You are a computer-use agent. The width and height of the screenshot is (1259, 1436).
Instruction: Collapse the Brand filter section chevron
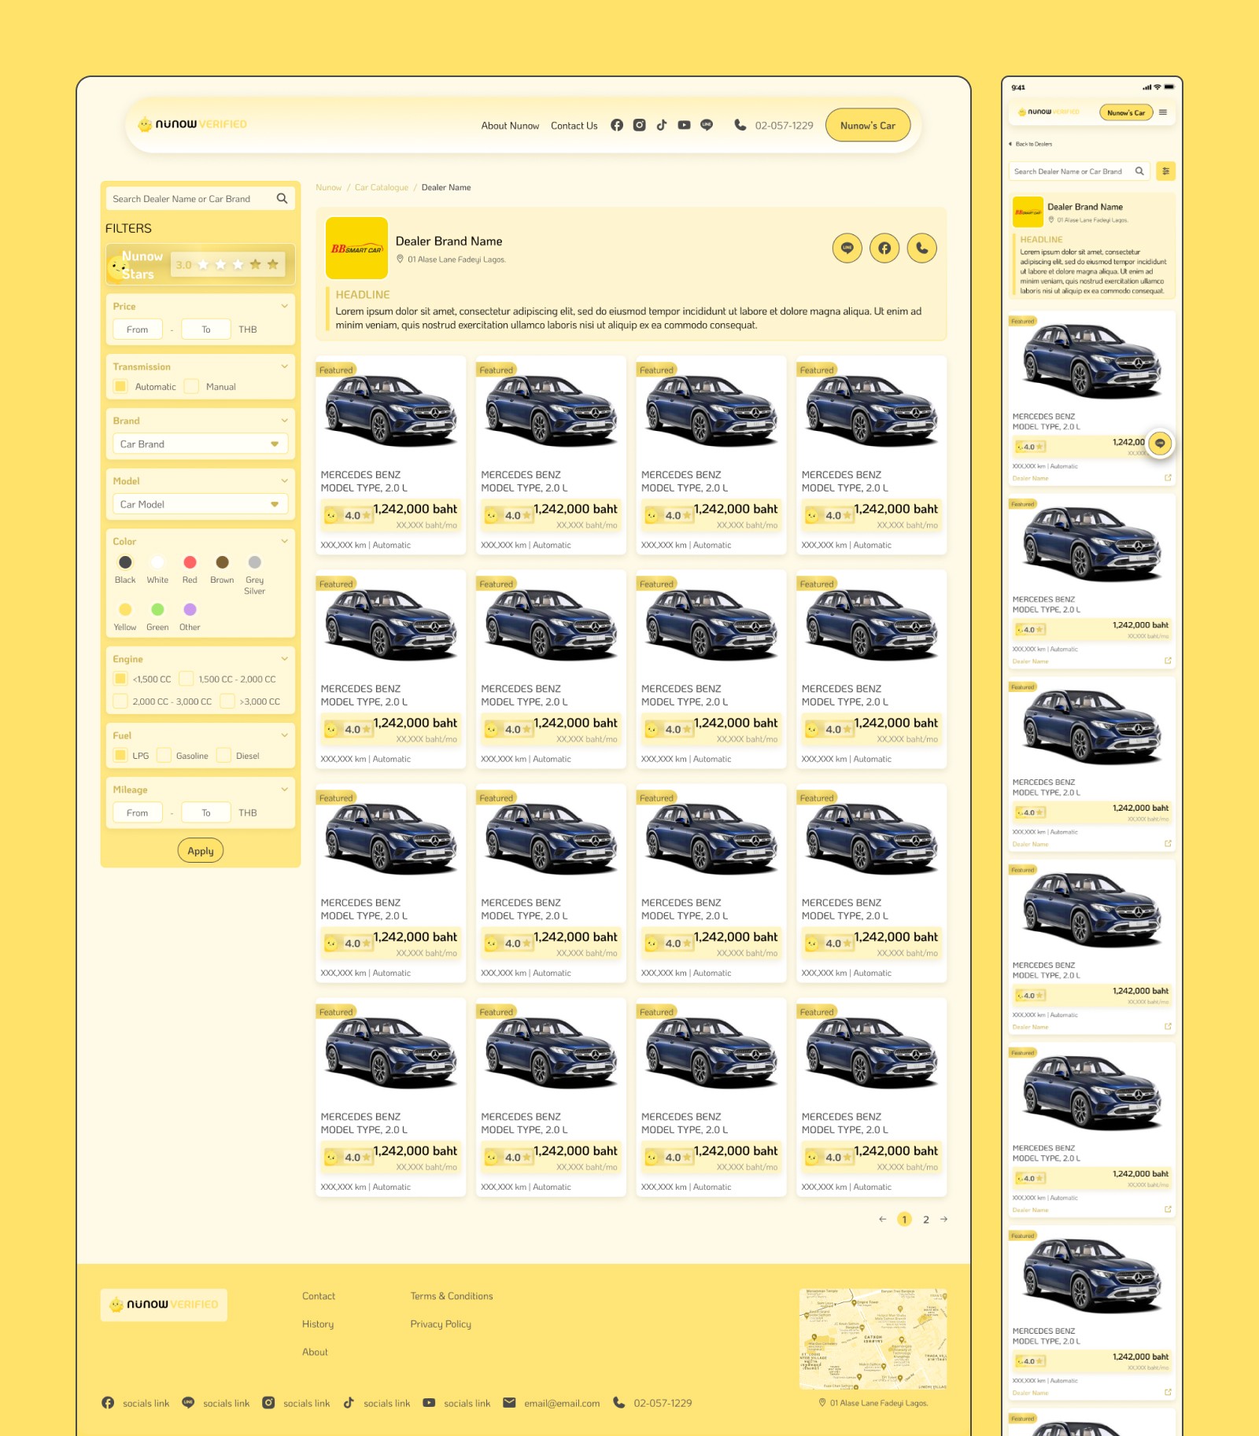[284, 421]
